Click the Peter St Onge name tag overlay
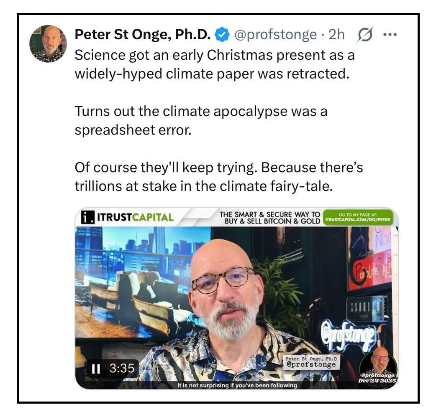Screen dimensions: 436x417 click(310, 362)
